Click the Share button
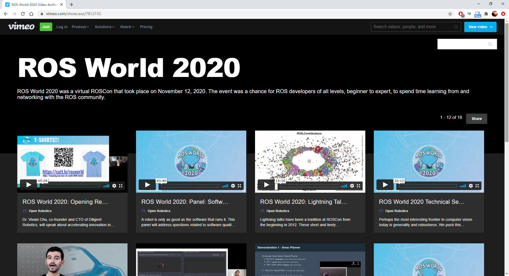509x276 pixels. tap(476, 119)
